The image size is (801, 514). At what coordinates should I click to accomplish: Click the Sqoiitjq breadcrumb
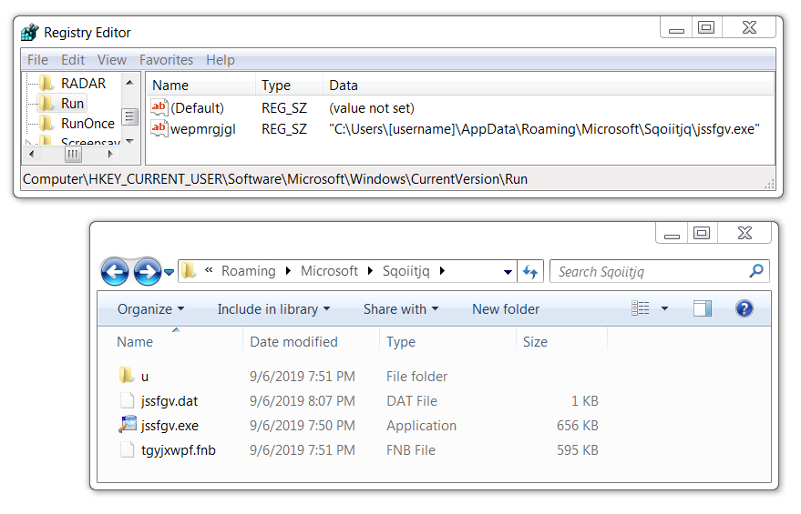[x=406, y=271]
